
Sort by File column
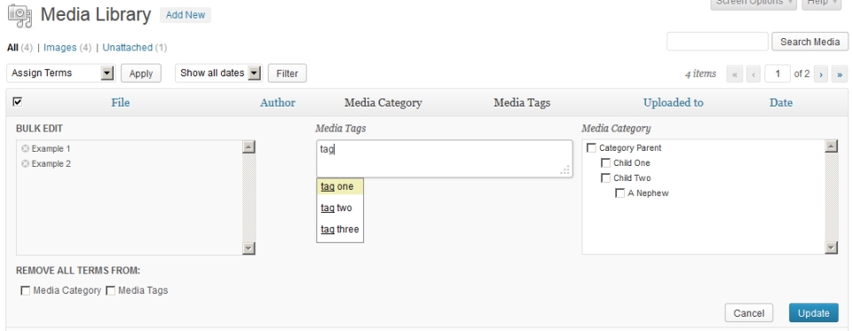coord(120,103)
